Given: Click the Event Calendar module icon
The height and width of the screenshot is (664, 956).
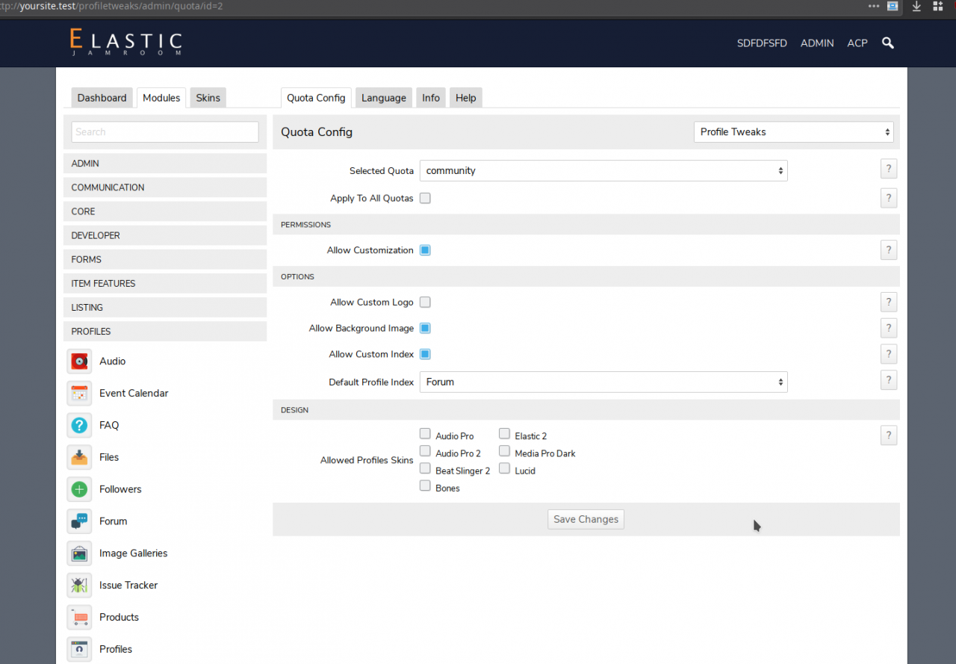Looking at the screenshot, I should pyautogui.click(x=79, y=394).
